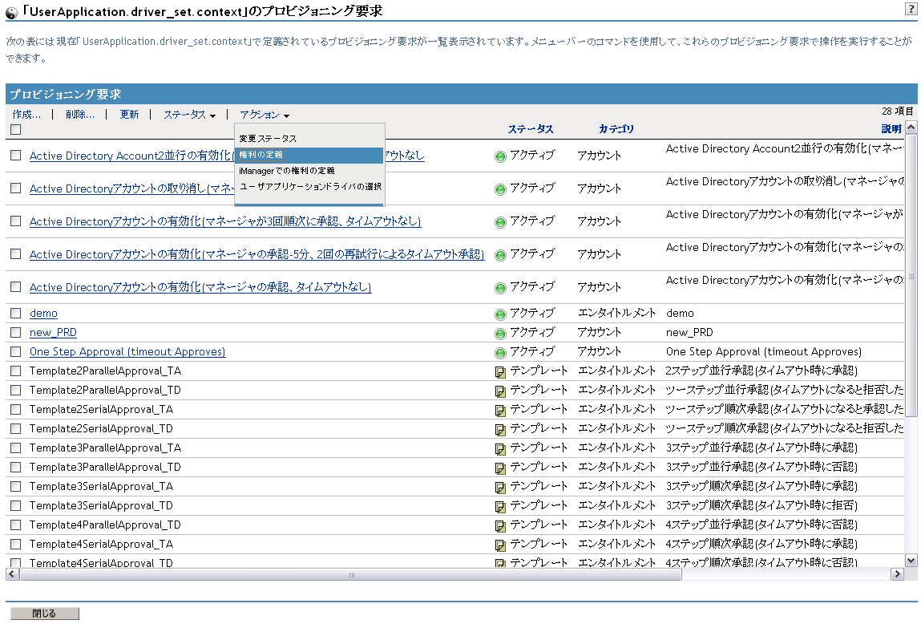
Task: Select checkbox for Template3SerialApproval_TD
Action: [x=16, y=505]
